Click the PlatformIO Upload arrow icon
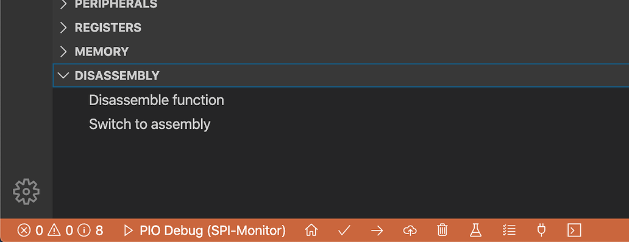The width and height of the screenshot is (629, 242). pyautogui.click(x=377, y=230)
